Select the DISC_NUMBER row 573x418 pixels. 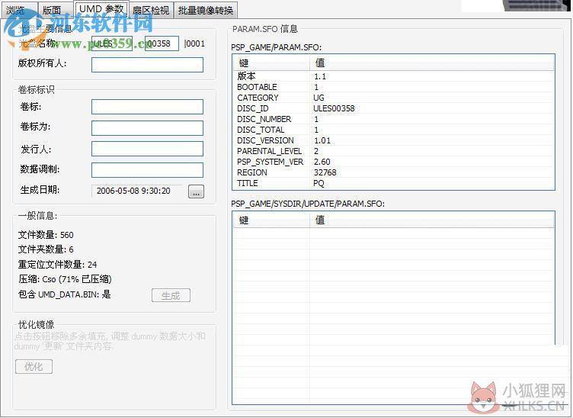pos(394,119)
